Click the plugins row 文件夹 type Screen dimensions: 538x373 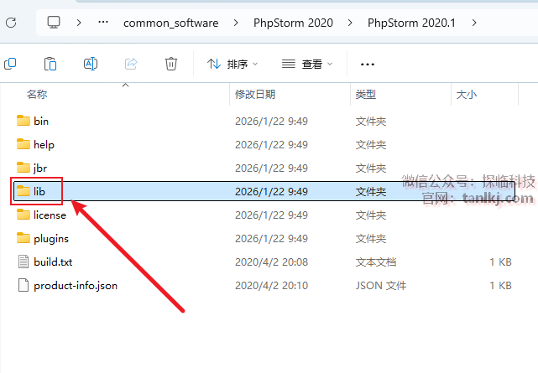pos(371,239)
